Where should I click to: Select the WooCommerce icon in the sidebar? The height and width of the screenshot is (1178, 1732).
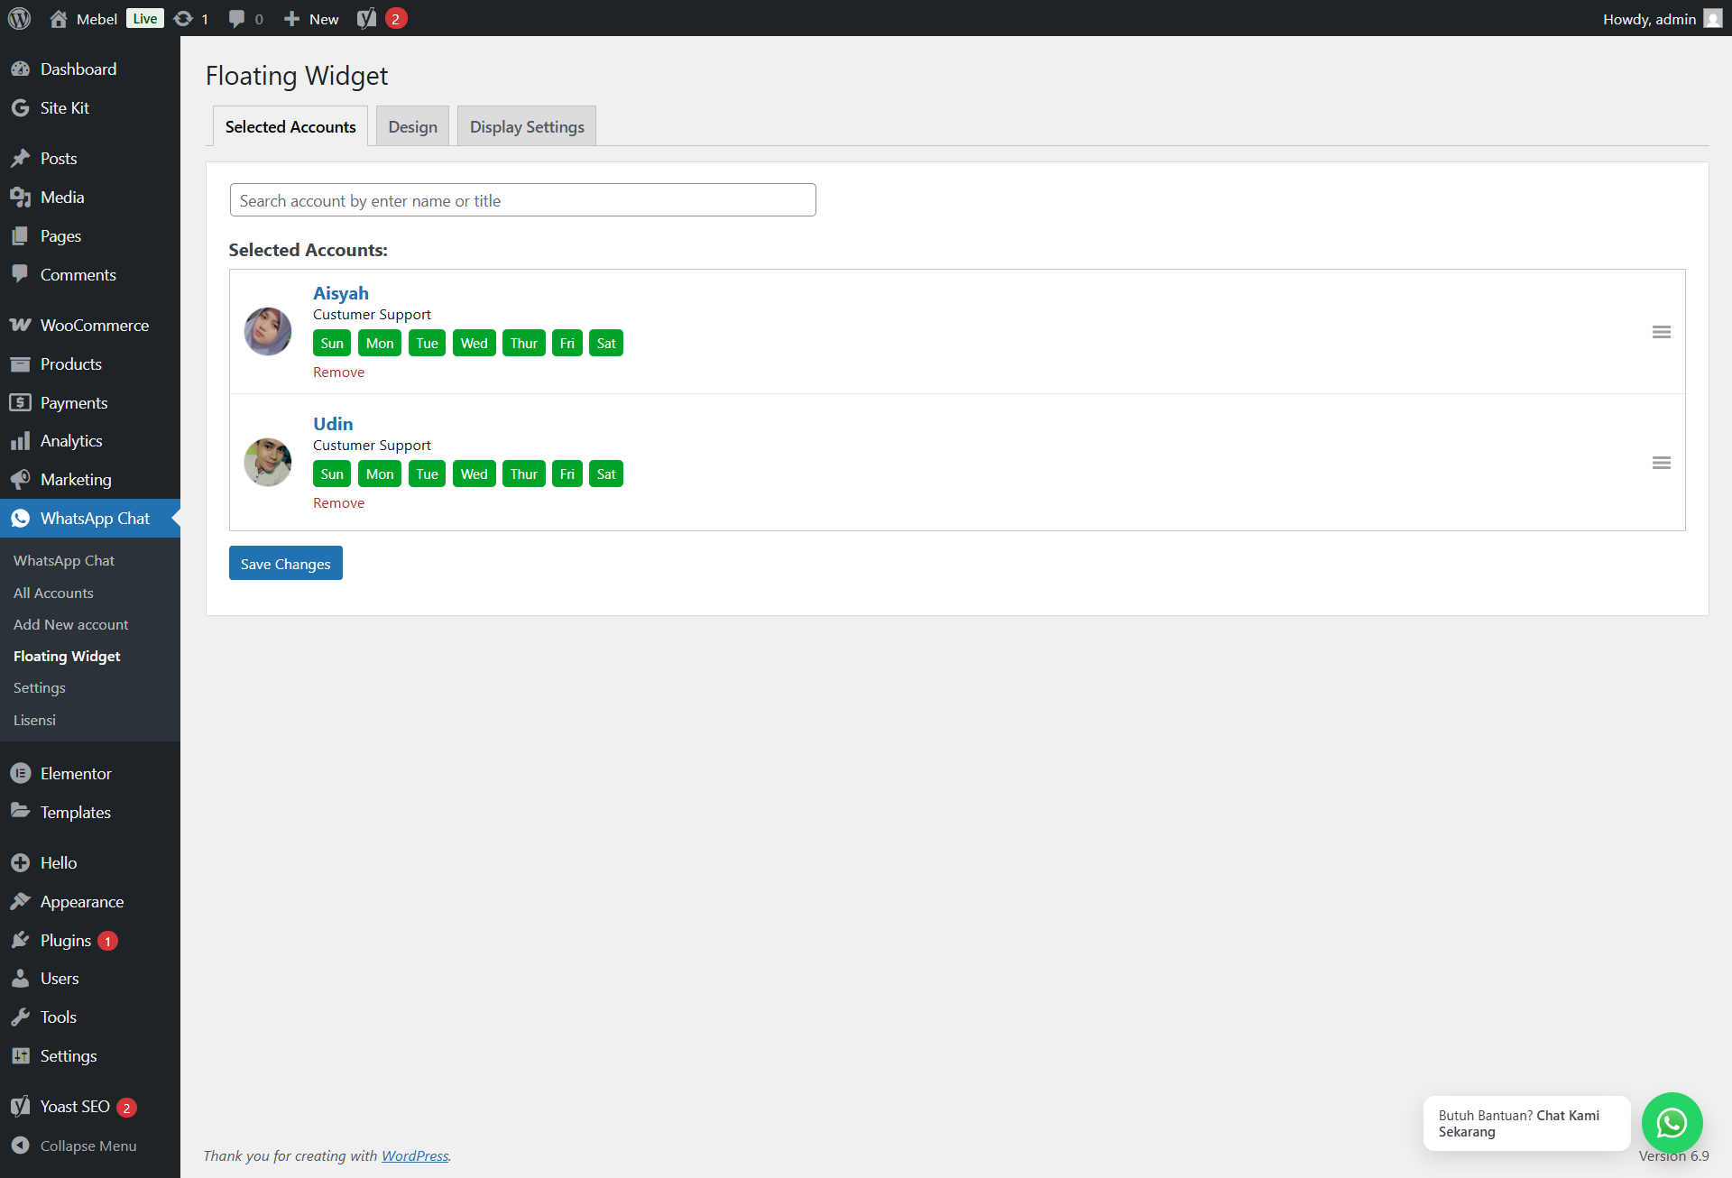click(x=20, y=325)
